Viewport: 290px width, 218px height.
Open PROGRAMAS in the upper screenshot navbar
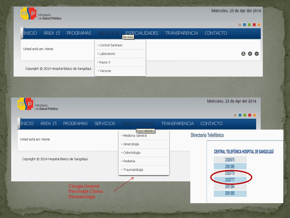coord(79,33)
